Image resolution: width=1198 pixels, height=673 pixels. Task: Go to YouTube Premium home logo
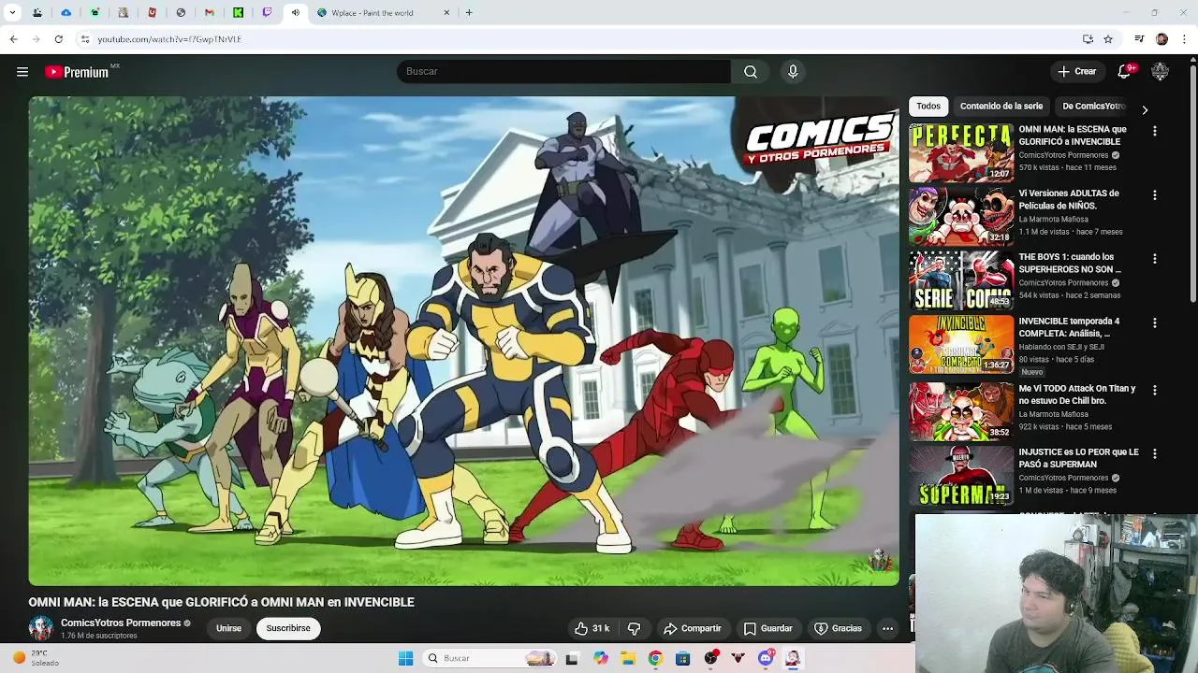(77, 72)
